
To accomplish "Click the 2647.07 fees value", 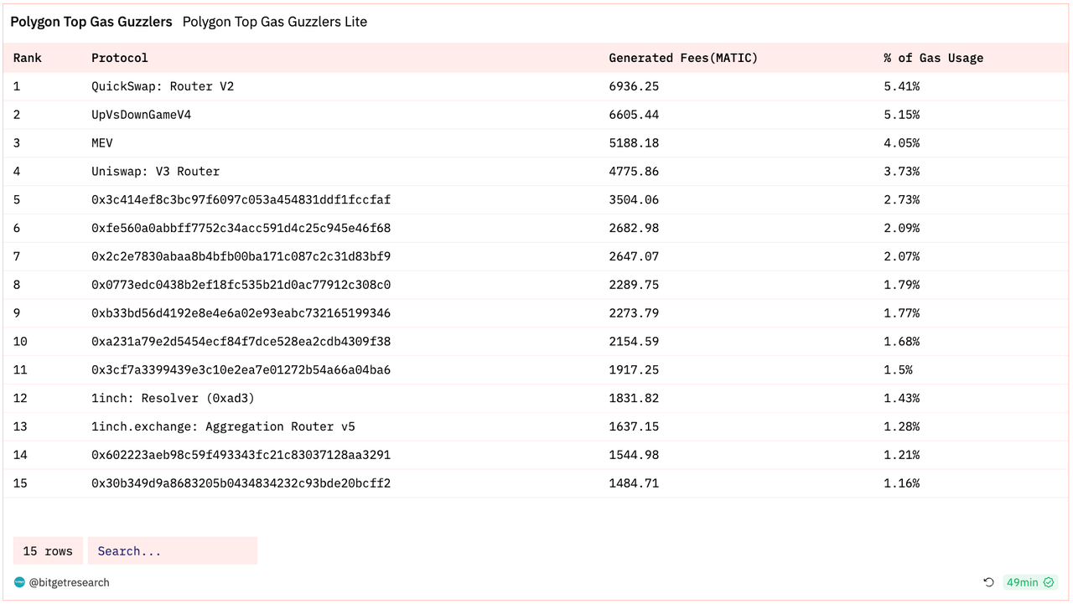I will [634, 257].
